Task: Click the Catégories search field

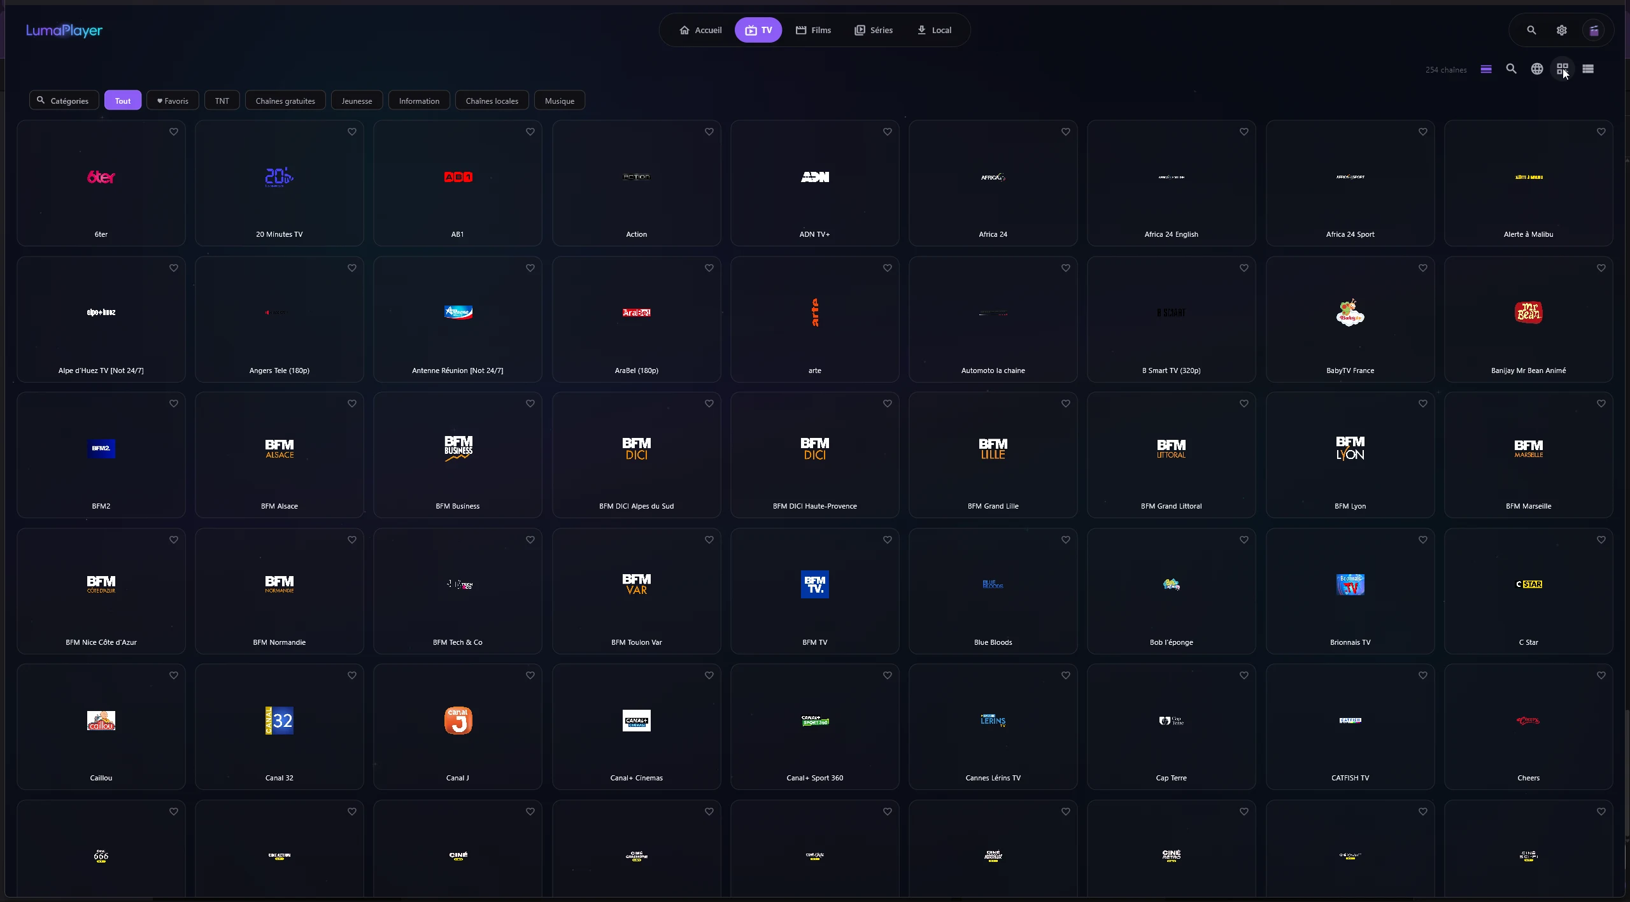Action: point(64,101)
